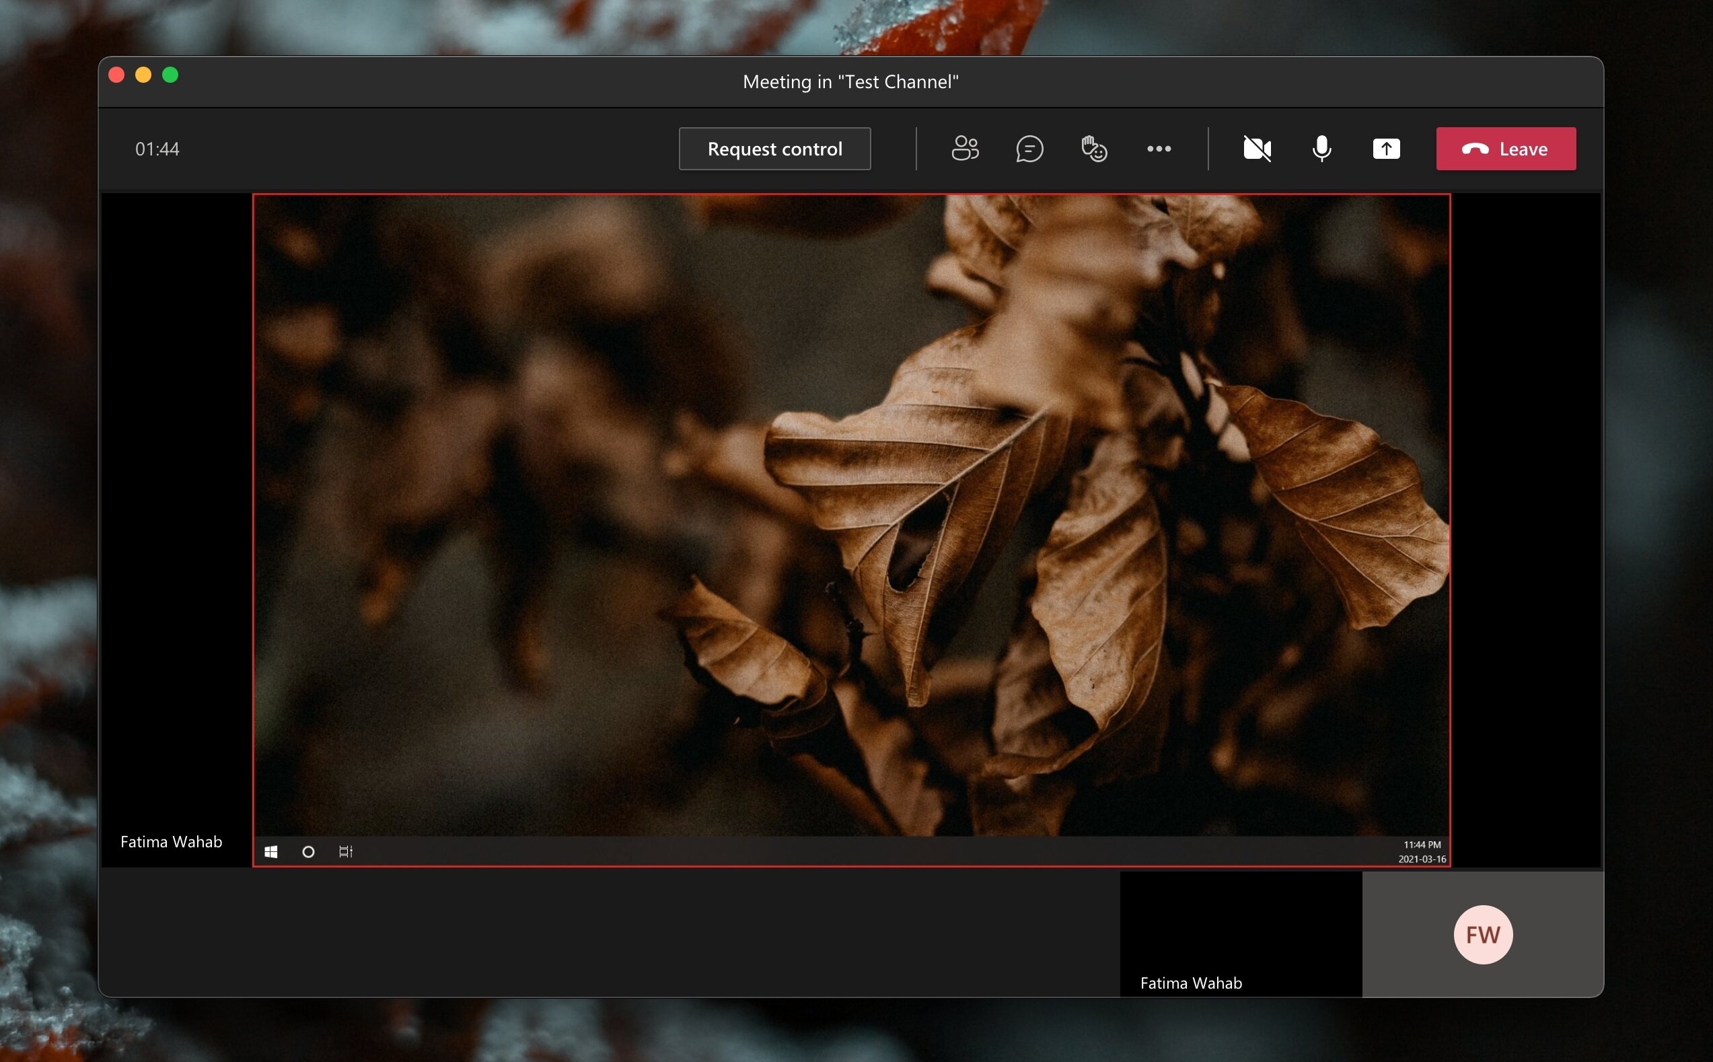Click the shared screen clock and date
The image size is (1713, 1062).
(1422, 851)
